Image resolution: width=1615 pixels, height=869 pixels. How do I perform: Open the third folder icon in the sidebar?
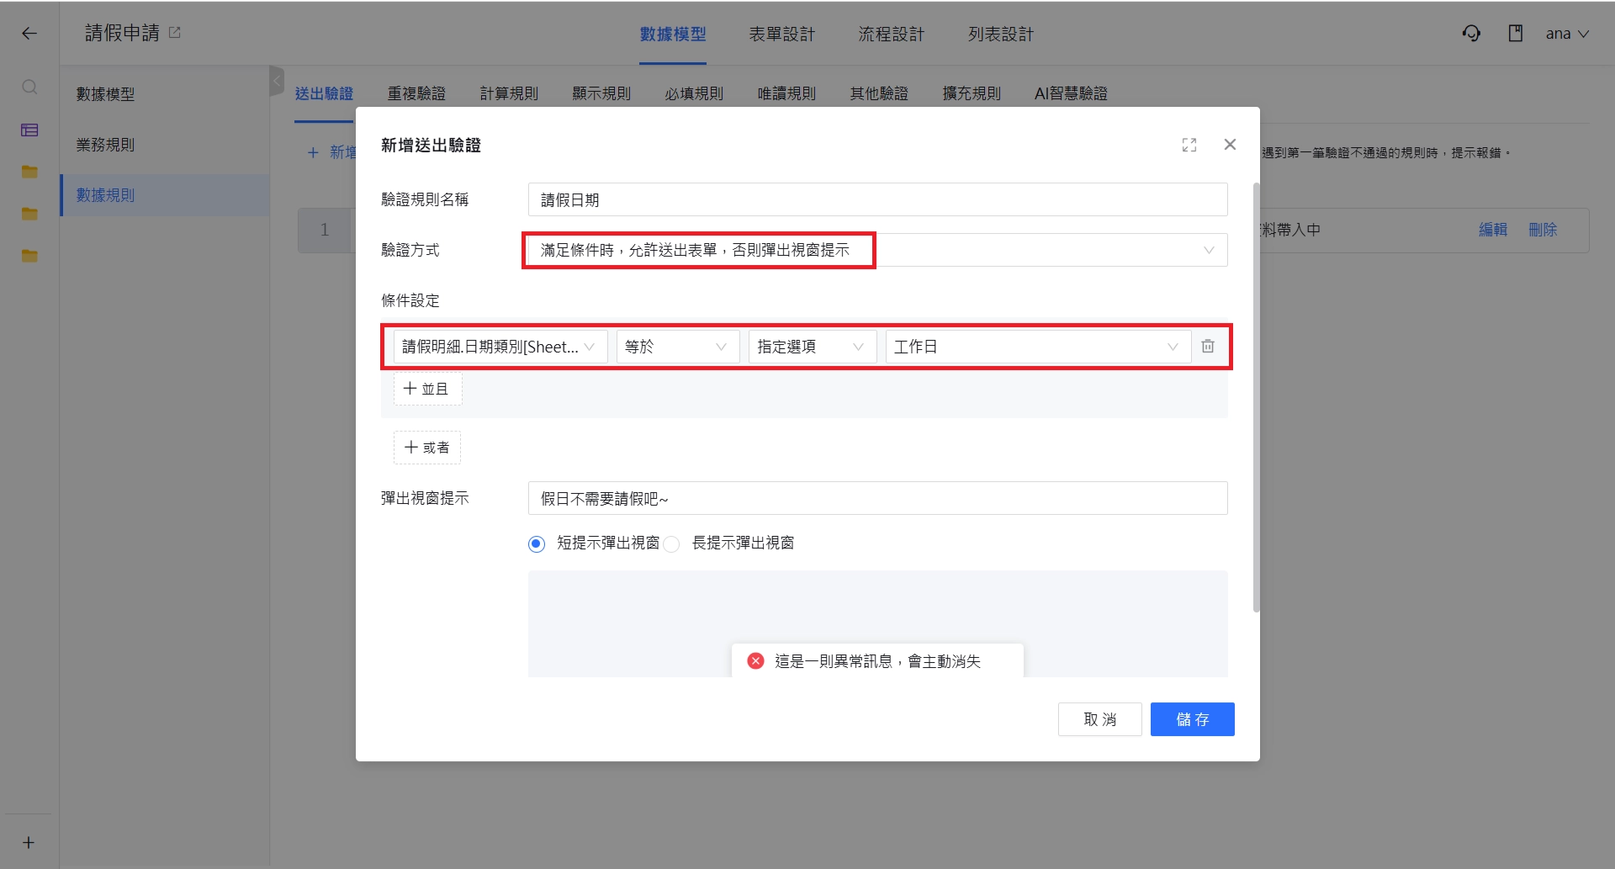pos(29,256)
